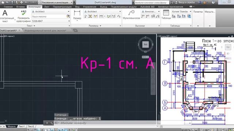Click the Open file icon in quick access toolbar
Screen dimensions: 234x131
(8, 2)
